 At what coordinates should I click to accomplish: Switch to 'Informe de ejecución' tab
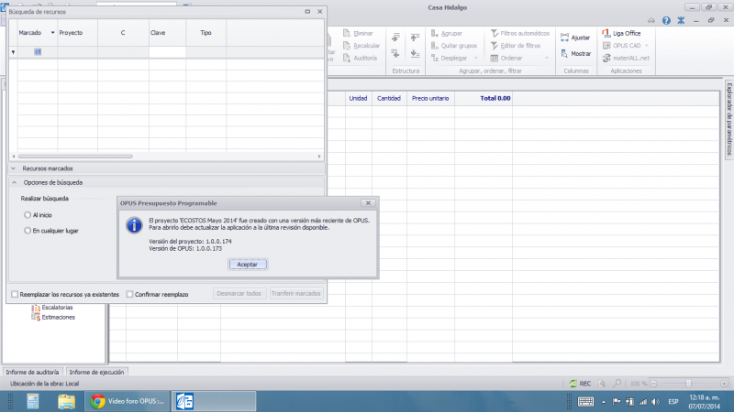click(97, 372)
